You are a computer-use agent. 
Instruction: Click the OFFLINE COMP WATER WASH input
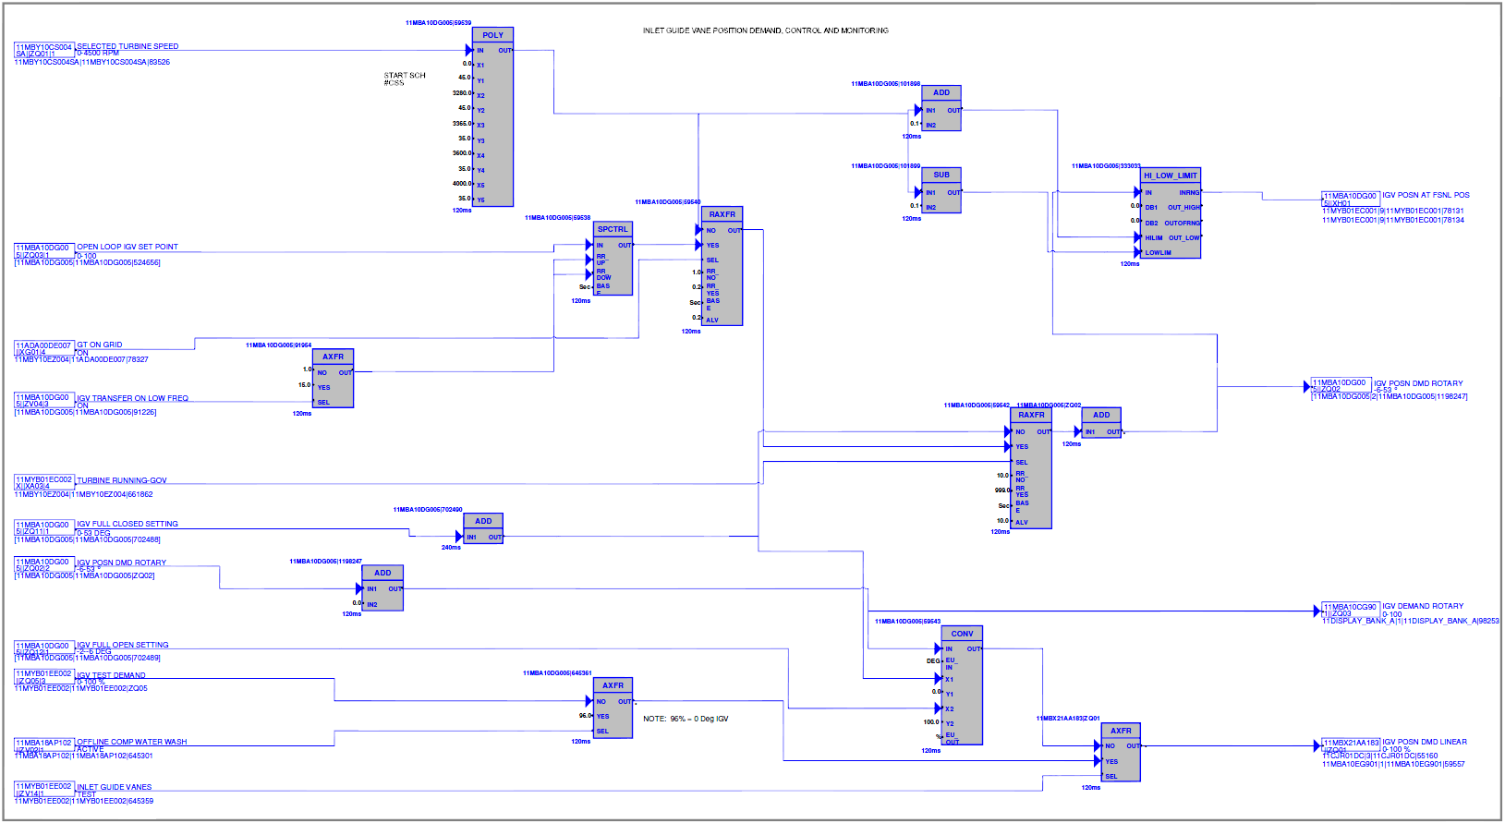(131, 742)
